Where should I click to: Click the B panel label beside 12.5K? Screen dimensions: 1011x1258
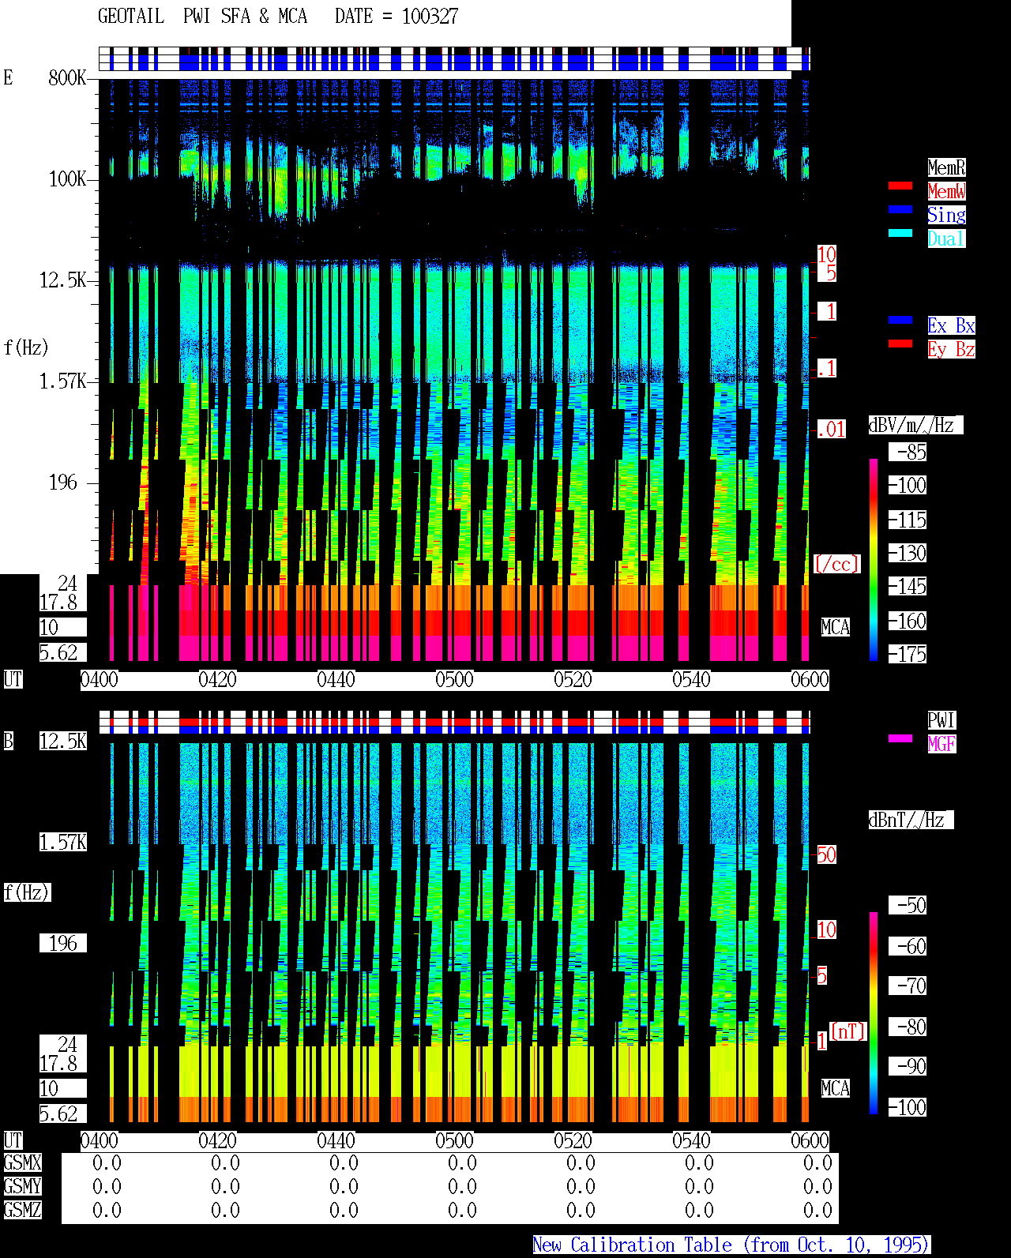pyautogui.click(x=9, y=741)
